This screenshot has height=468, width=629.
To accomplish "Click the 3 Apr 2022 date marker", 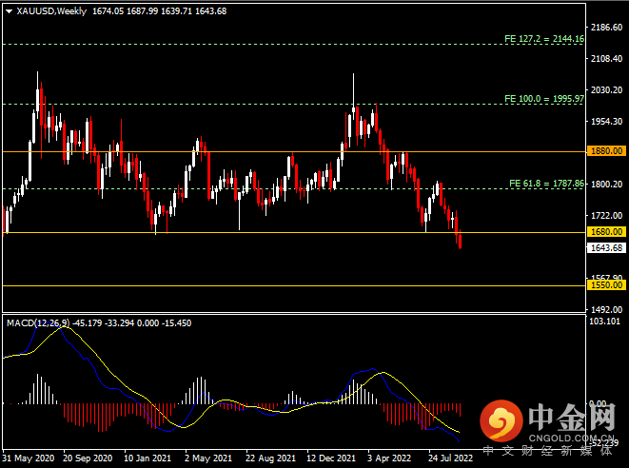I will [389, 458].
